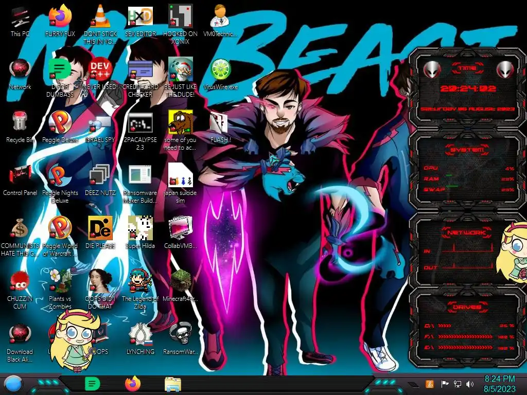Open the volume speaker tray icon

[470, 384]
